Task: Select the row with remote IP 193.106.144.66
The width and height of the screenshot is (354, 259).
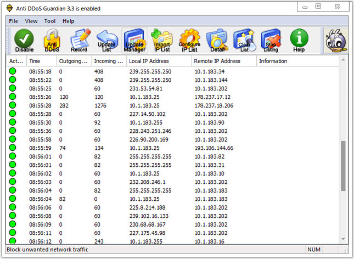Action: point(173,148)
